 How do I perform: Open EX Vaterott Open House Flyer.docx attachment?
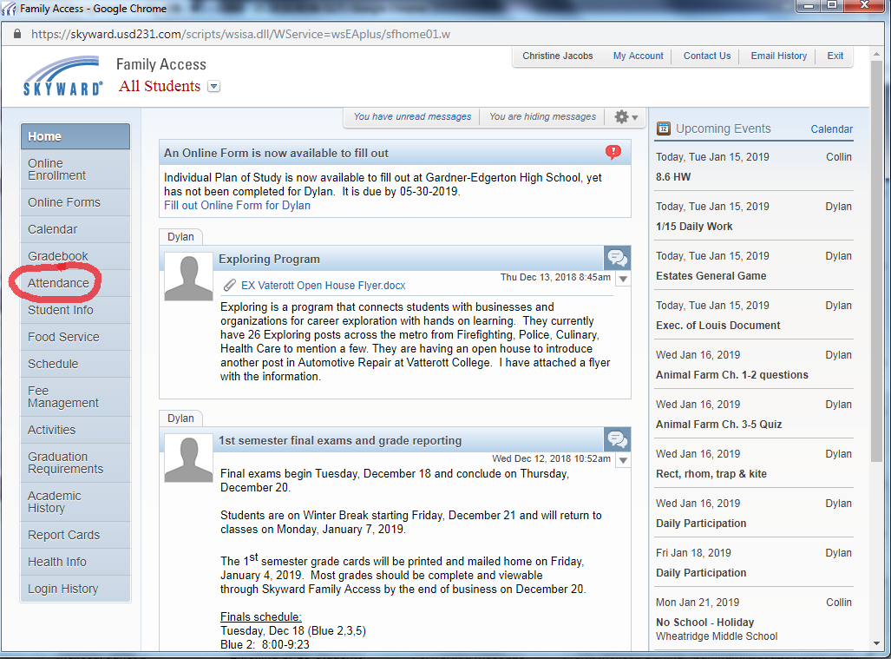click(x=324, y=286)
